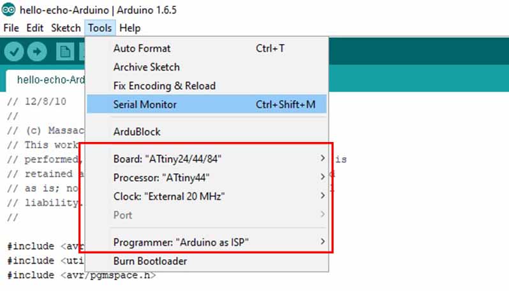Viewport: 509px width, 291px height.
Task: Click the Upload arrow toolbar icon
Action: pyautogui.click(x=37, y=52)
